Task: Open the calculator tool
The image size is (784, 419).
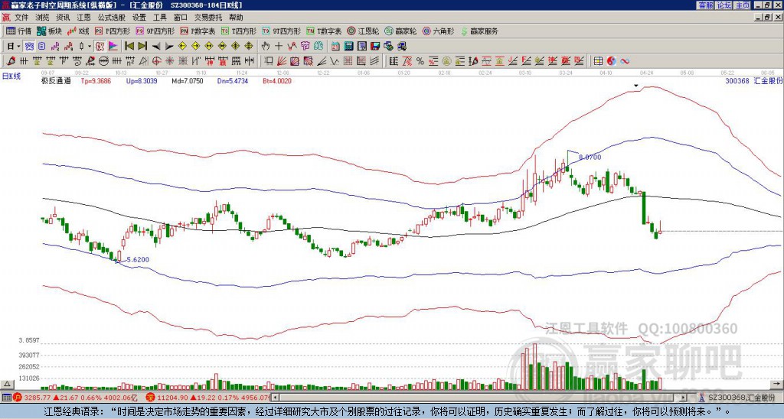Action: pyautogui.click(x=348, y=47)
